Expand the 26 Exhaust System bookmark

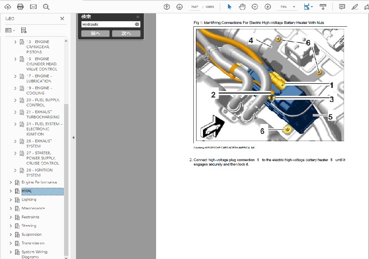coord(15,141)
